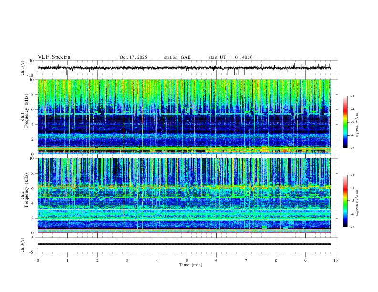Select the "start UT = 0 :40: 0" text
Image resolution: width=378 pixels, height=292 pixels.
coord(231,57)
